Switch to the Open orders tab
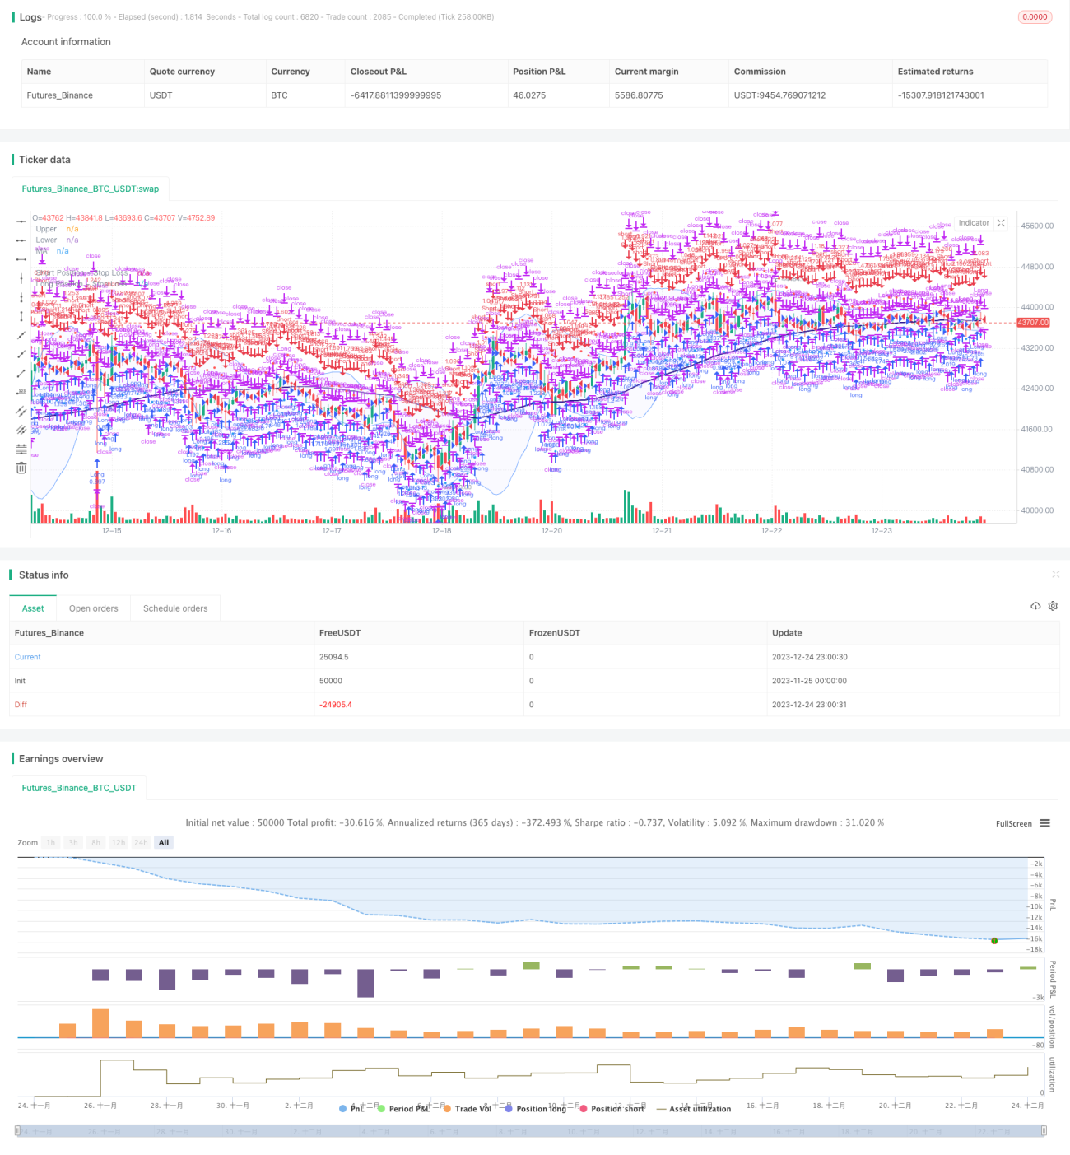This screenshot has width=1070, height=1155. (93, 608)
